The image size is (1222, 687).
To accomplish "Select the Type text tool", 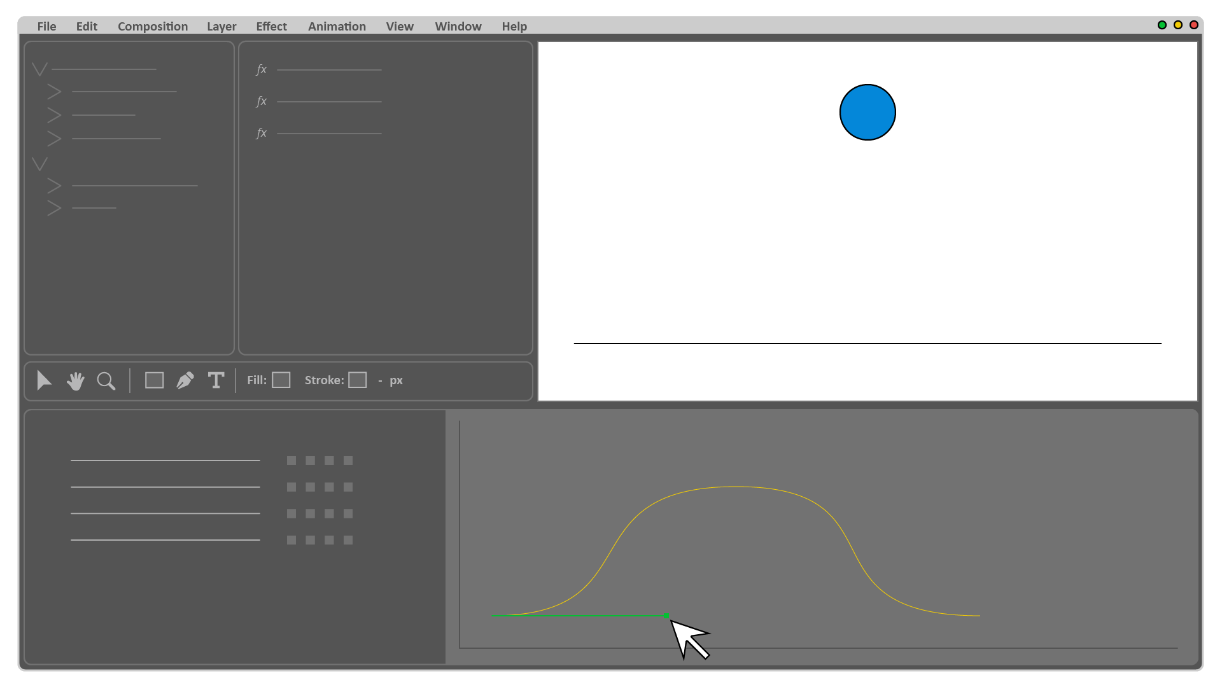I will (216, 380).
